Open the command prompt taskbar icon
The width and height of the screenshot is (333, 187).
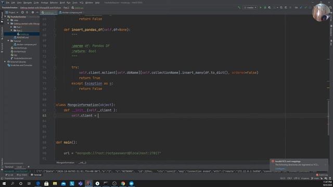(106, 183)
